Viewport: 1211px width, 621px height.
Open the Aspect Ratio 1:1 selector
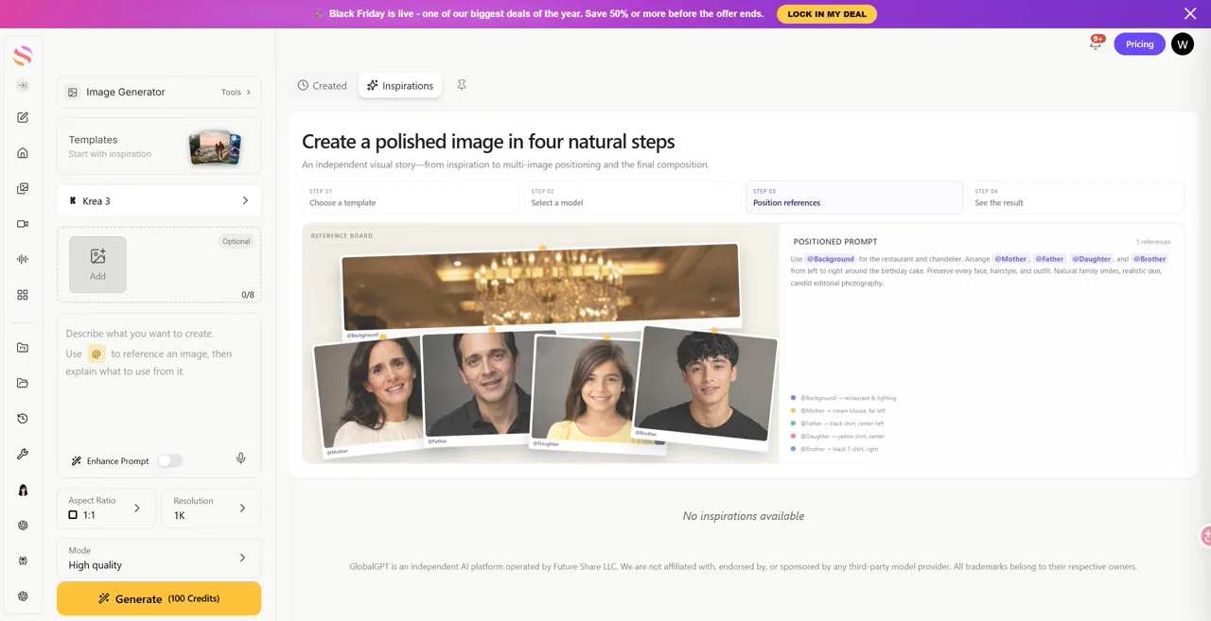(x=105, y=509)
